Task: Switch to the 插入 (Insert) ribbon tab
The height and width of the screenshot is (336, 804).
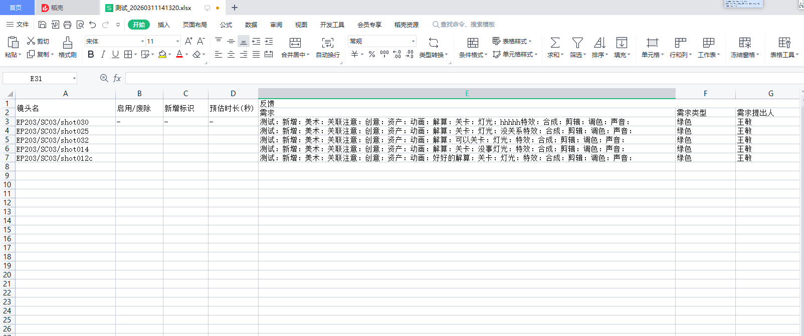Action: pos(164,25)
